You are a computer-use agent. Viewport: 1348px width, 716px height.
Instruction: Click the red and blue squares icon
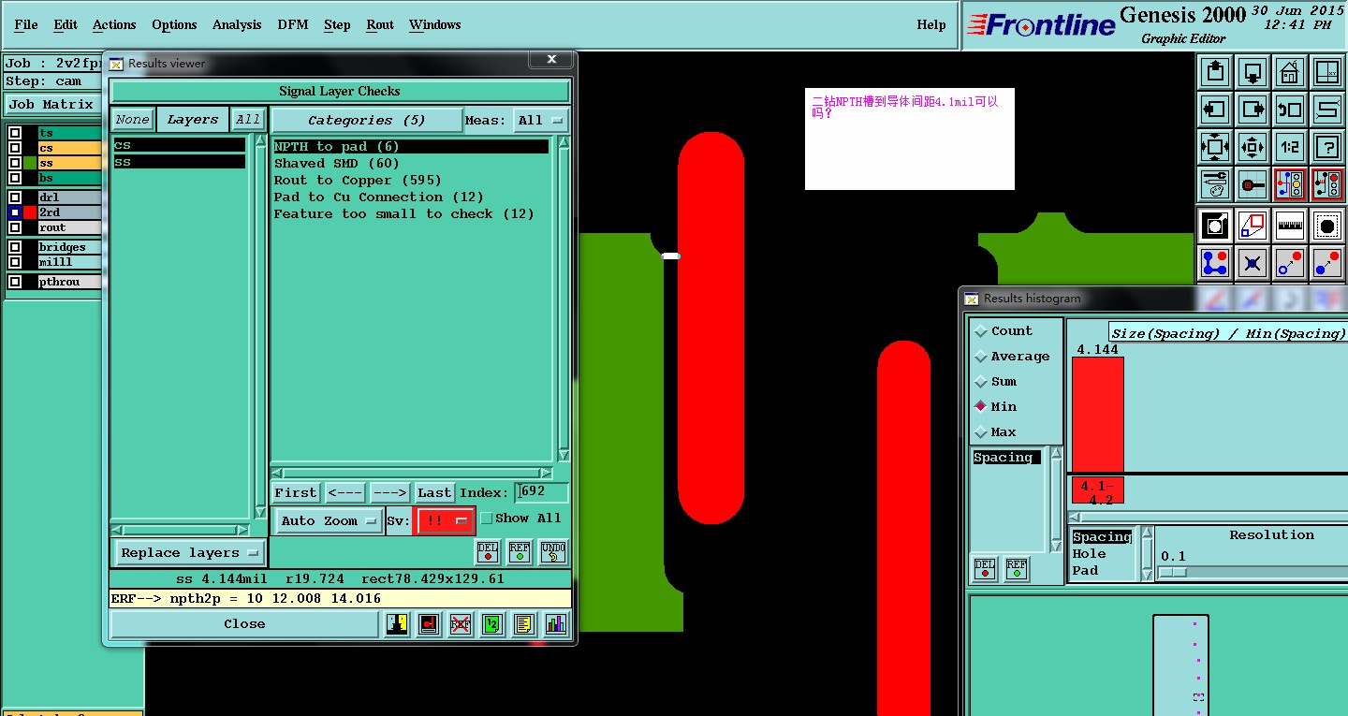point(1252,225)
